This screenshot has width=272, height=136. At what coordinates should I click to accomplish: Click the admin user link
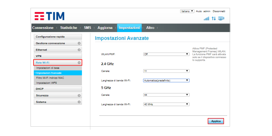pyautogui.click(x=207, y=11)
